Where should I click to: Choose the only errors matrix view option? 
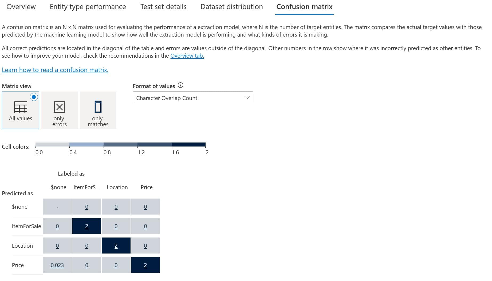point(59,110)
